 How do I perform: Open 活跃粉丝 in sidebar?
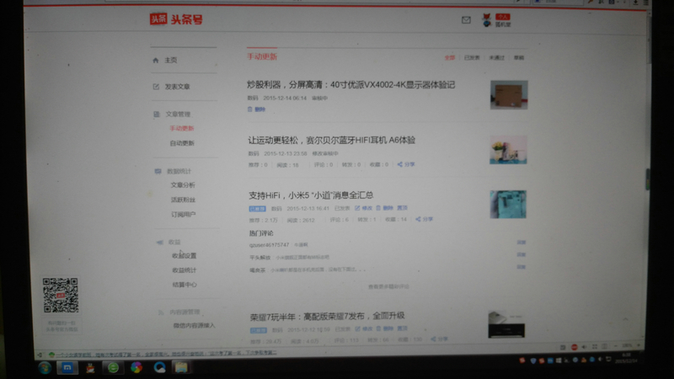click(x=183, y=200)
